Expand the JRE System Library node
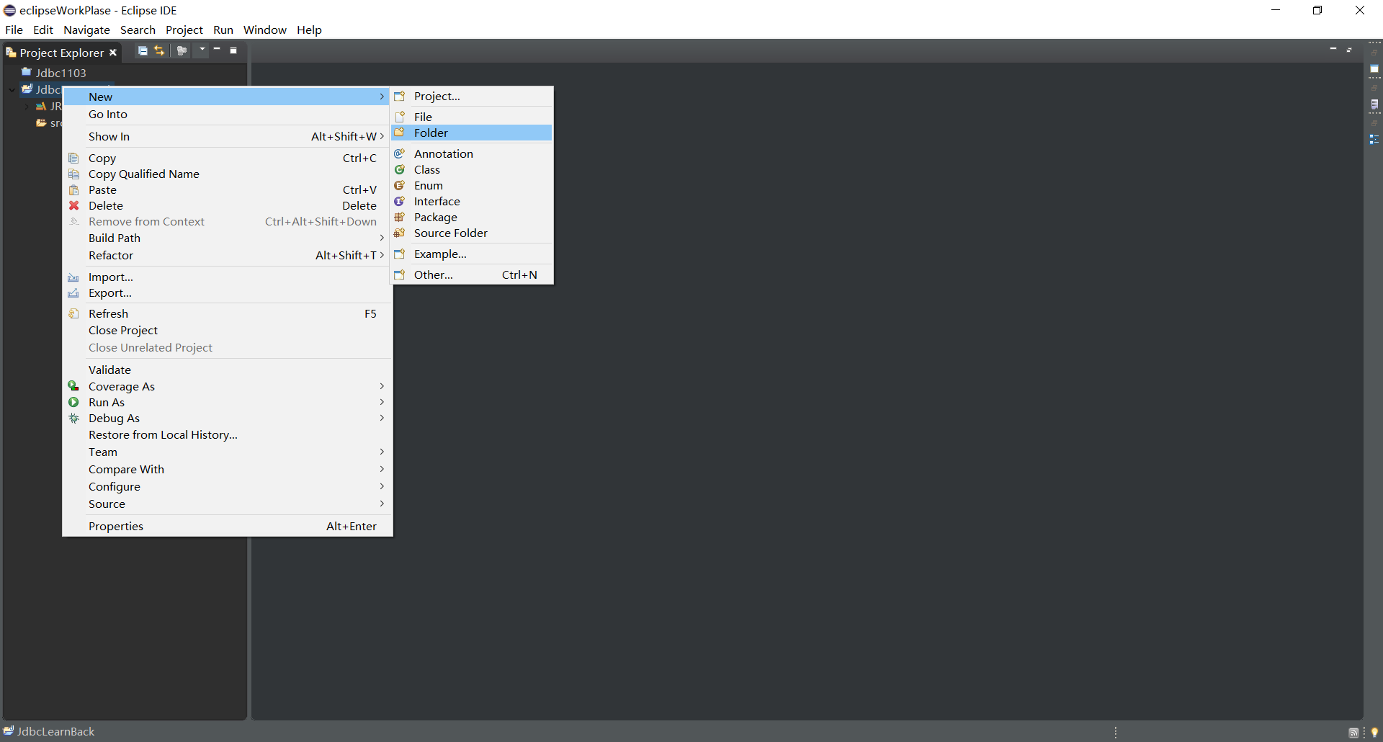The height and width of the screenshot is (742, 1383). coord(27,107)
